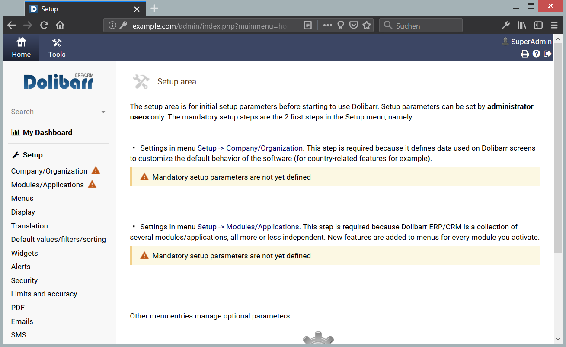Go back with the browser back arrow

[x=12, y=25]
